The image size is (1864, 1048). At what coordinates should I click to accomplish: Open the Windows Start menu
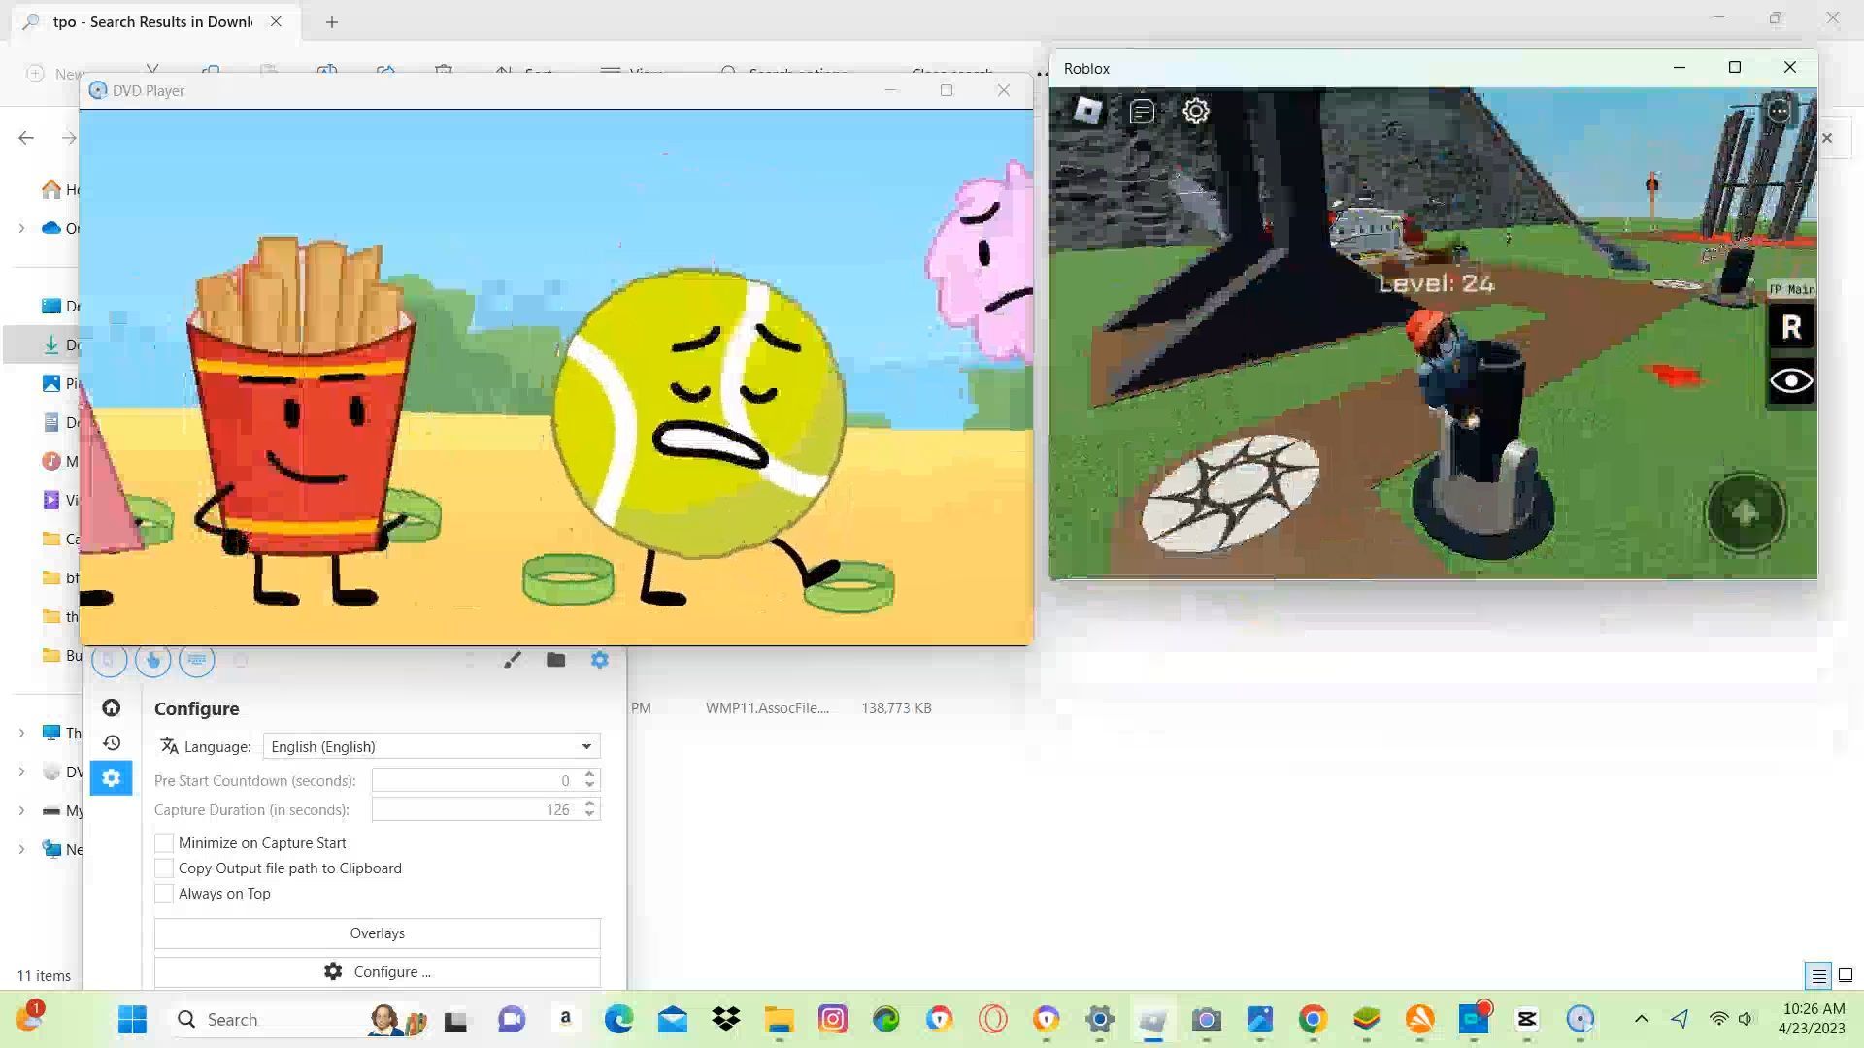[132, 1019]
